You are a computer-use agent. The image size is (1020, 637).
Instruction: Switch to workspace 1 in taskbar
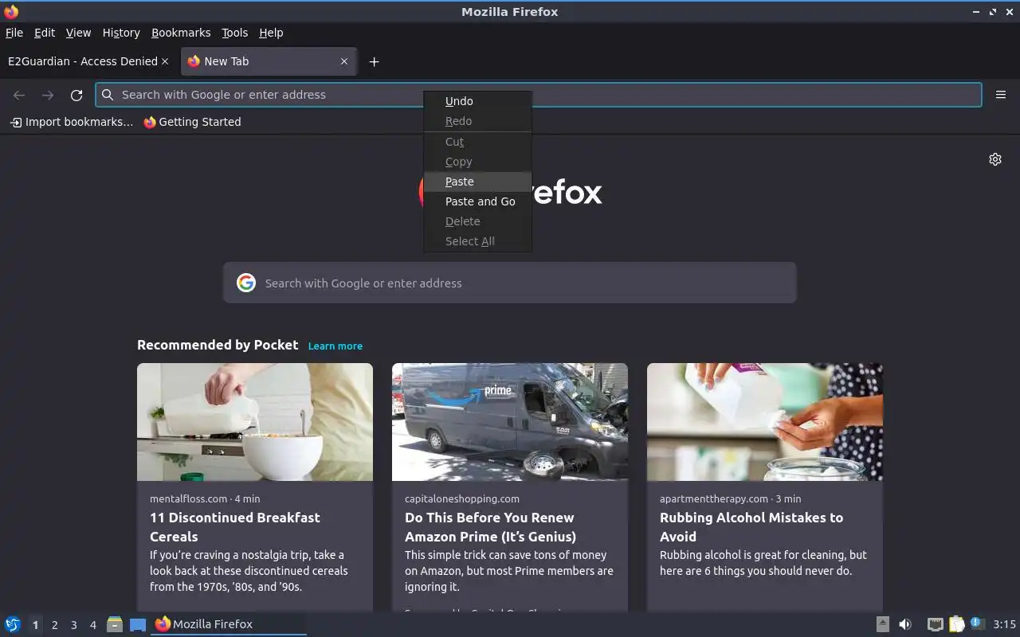point(35,625)
